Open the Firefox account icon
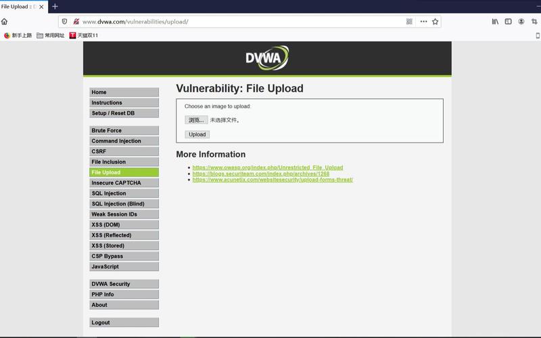The height and width of the screenshot is (338, 541). [x=521, y=22]
